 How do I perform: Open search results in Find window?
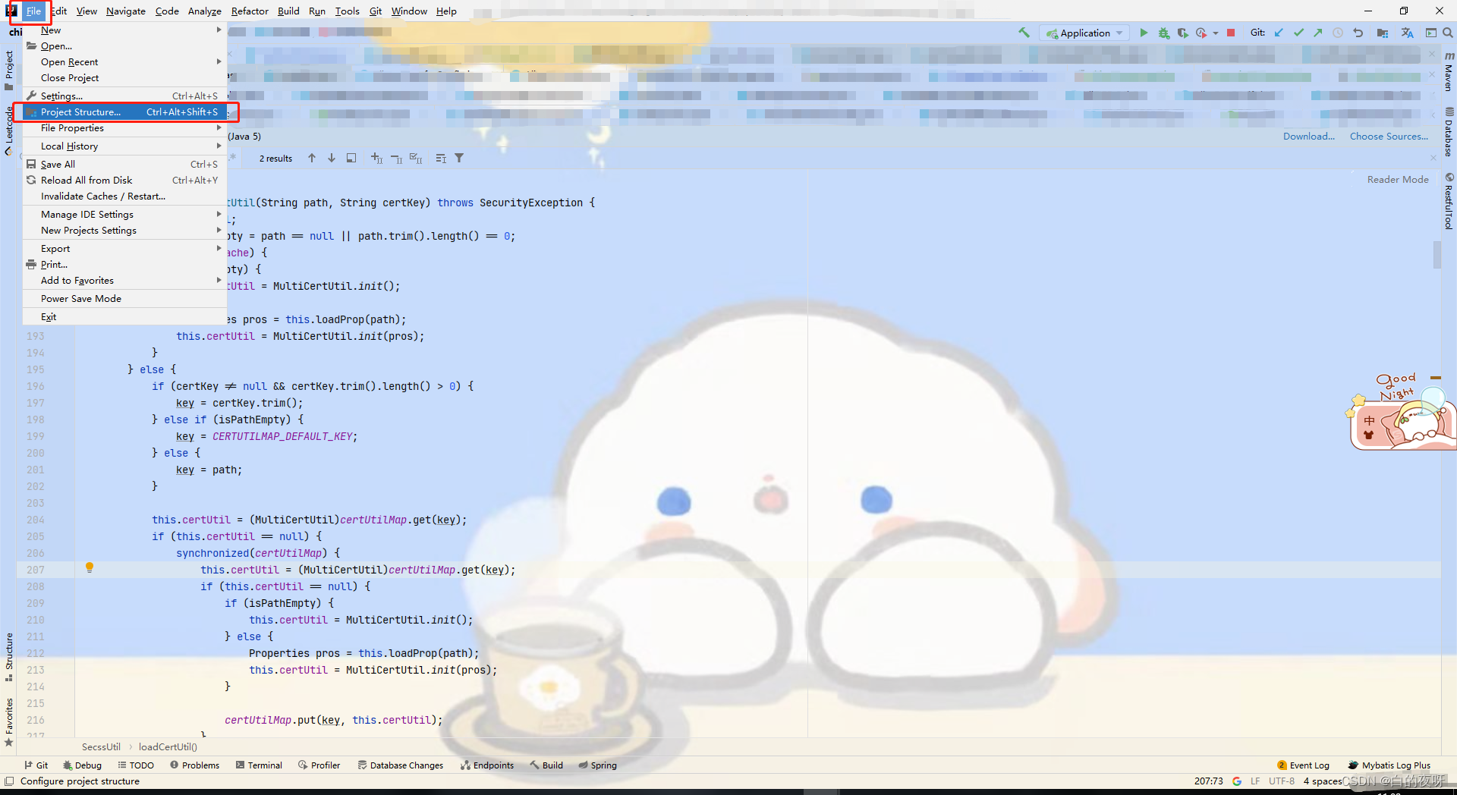coord(351,158)
